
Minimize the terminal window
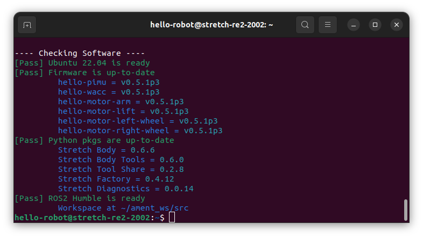(354, 25)
